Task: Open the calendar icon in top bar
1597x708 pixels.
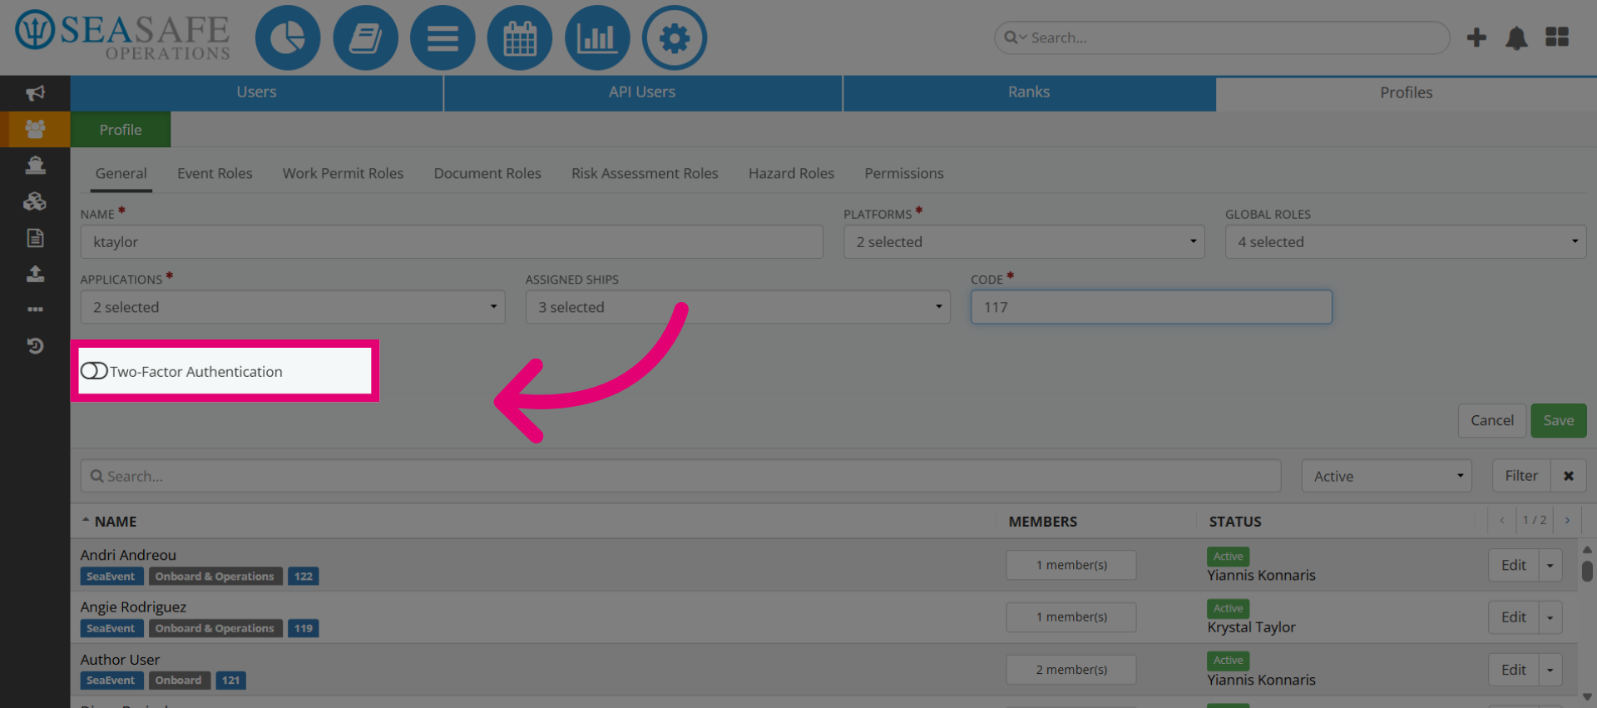Action: tap(520, 37)
